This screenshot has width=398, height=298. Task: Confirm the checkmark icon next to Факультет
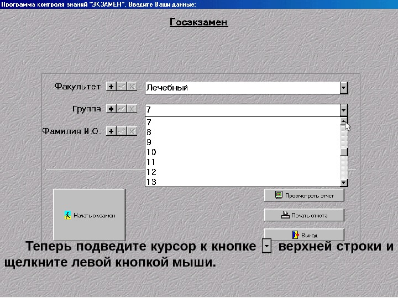(x=122, y=87)
